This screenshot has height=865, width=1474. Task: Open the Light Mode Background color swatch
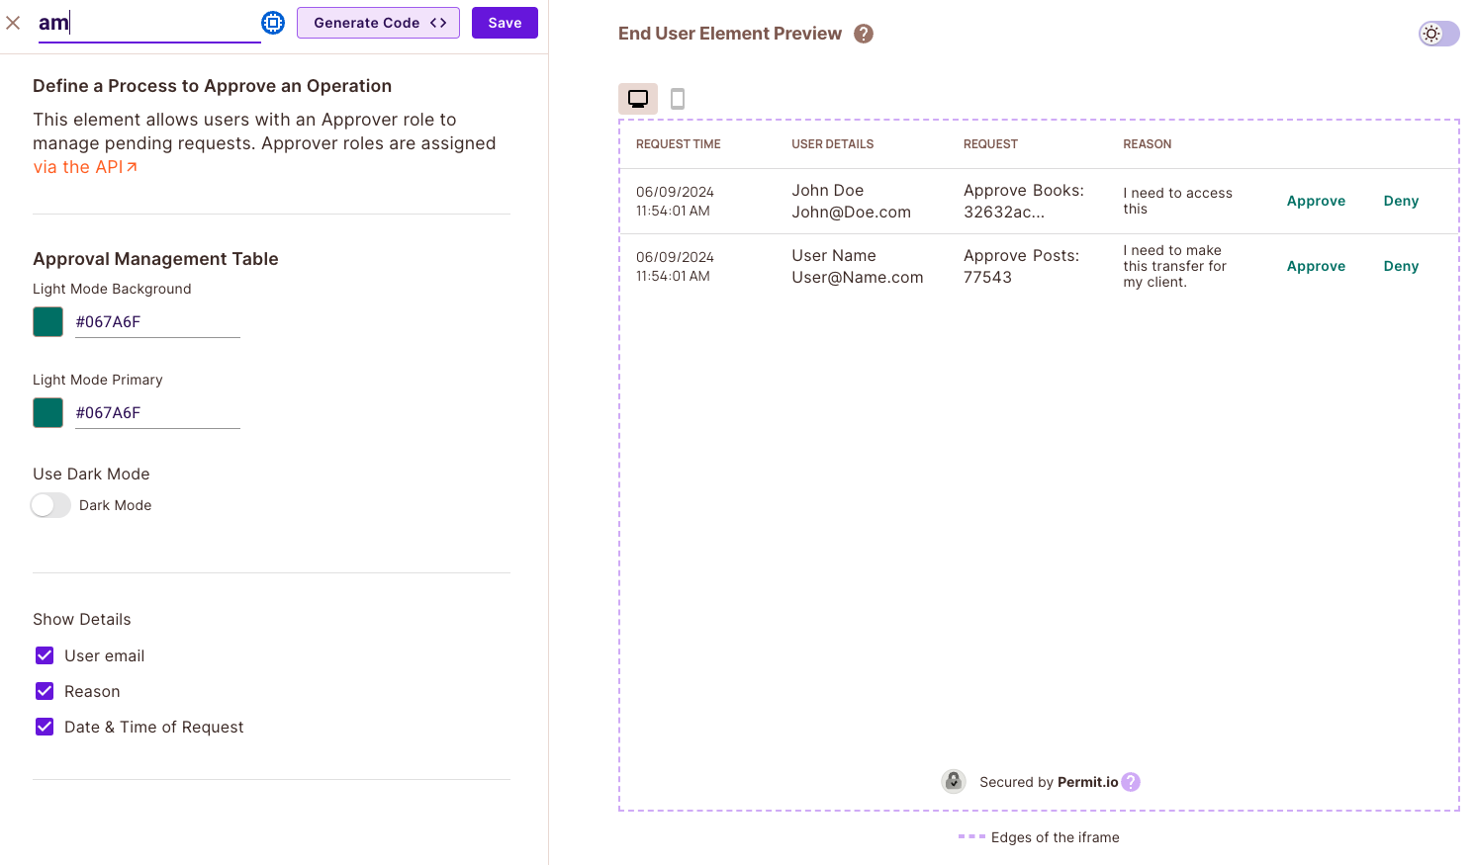point(47,321)
